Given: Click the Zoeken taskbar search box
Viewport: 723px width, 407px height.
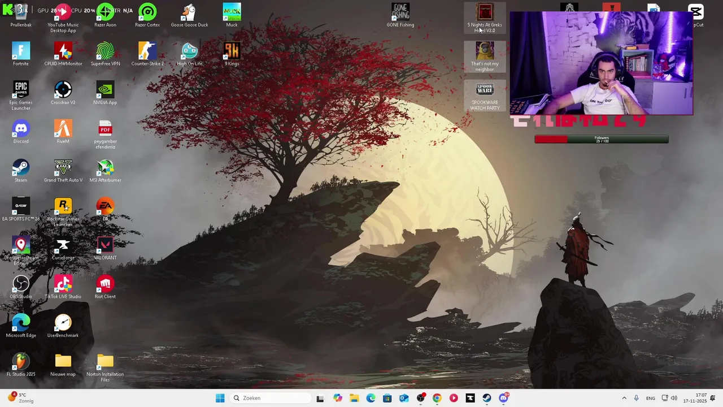Looking at the screenshot, I should tap(271, 398).
